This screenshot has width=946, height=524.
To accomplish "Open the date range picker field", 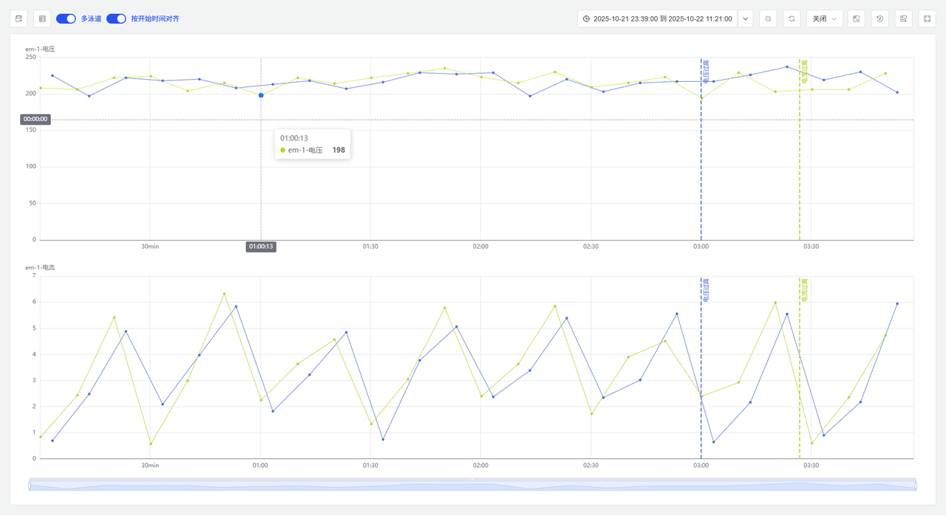I will (658, 18).
